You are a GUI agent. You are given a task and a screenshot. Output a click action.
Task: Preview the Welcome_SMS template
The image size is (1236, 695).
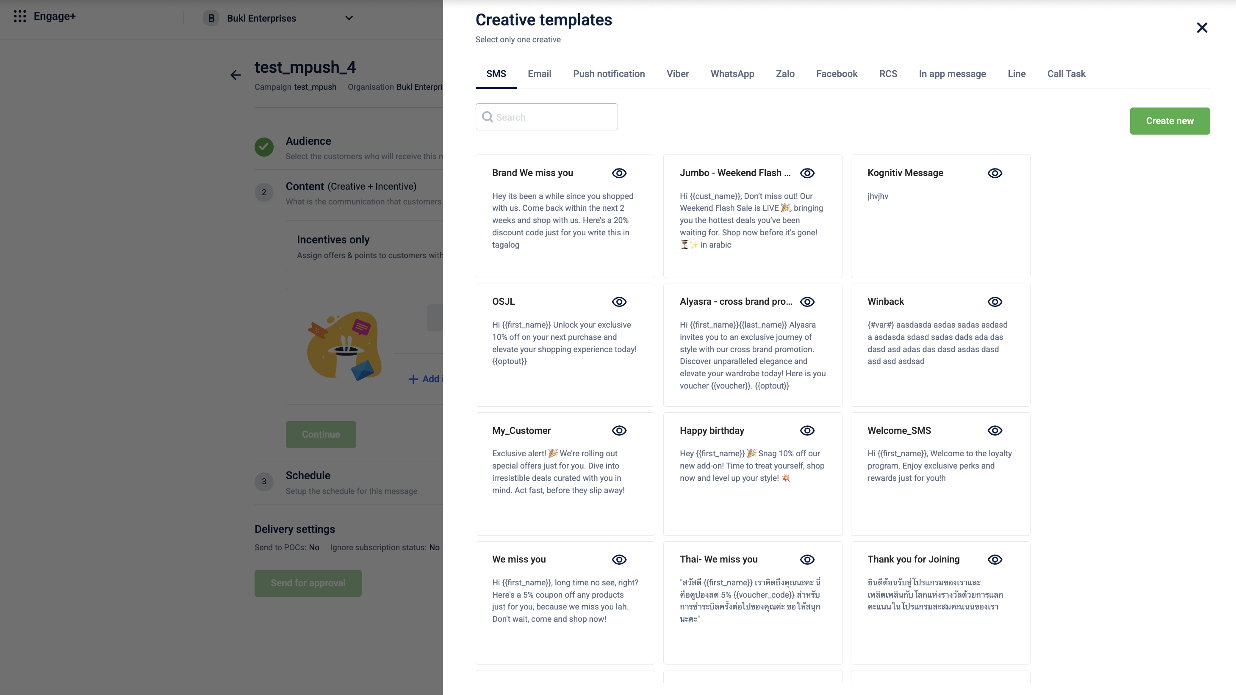click(995, 430)
